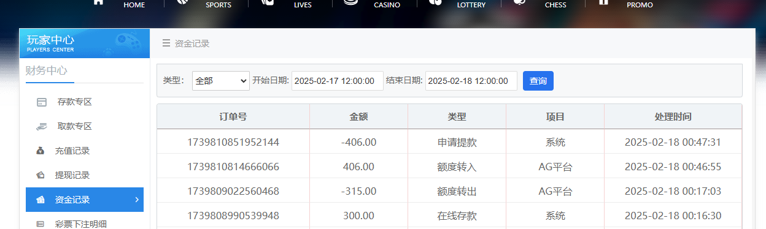
Task: Click the -406.00 amount cell
Action: [358, 142]
